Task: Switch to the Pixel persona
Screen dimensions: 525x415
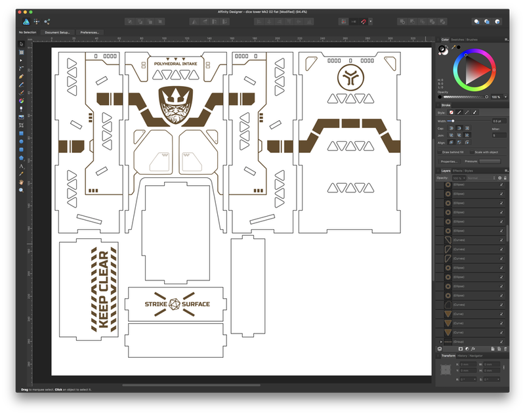Action: [37, 22]
